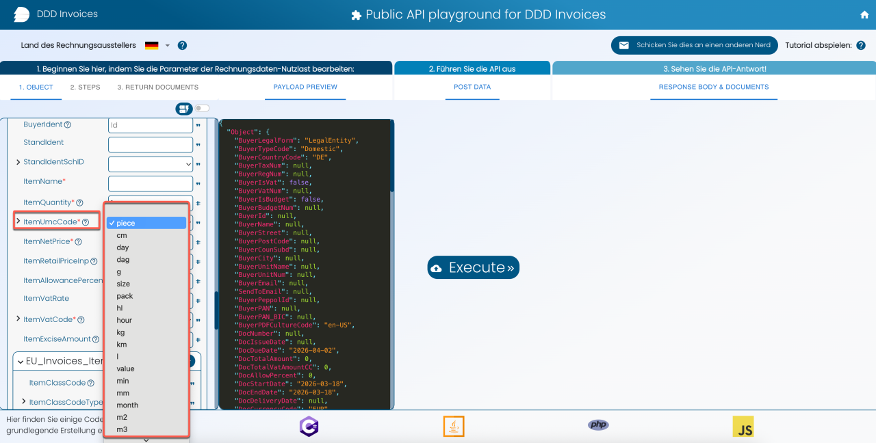Click help icon beside ItemUmcCode label
Screen dimensions: 876x443
[x=86, y=222]
